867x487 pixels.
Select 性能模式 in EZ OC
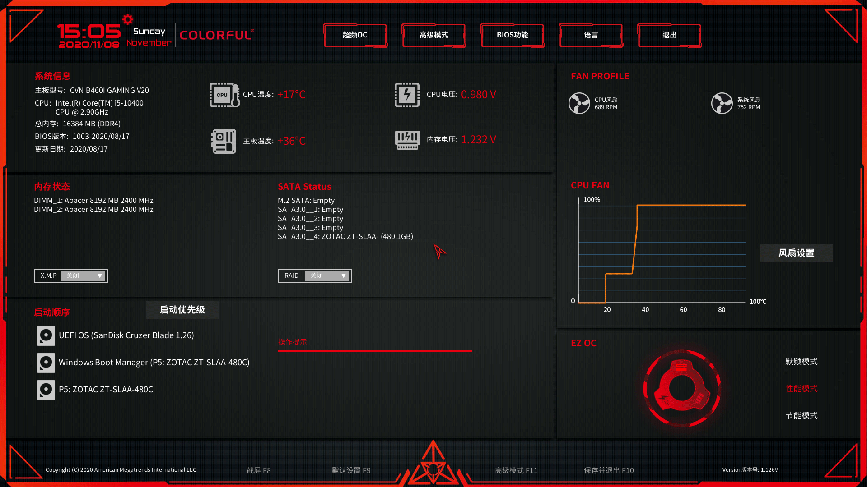click(x=800, y=388)
